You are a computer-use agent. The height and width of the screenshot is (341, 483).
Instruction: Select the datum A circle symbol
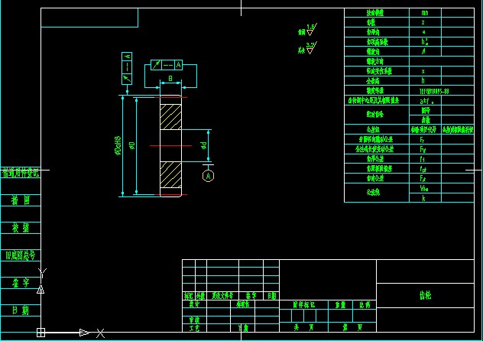coord(208,176)
